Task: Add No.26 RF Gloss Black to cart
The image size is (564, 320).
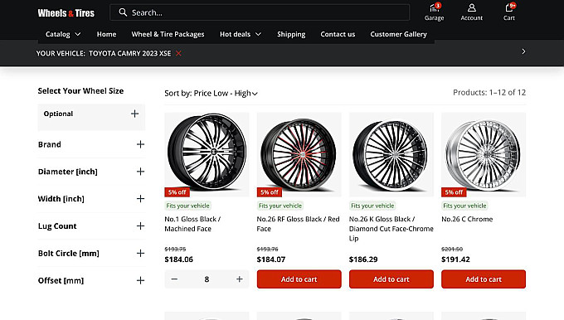Action: click(x=299, y=279)
